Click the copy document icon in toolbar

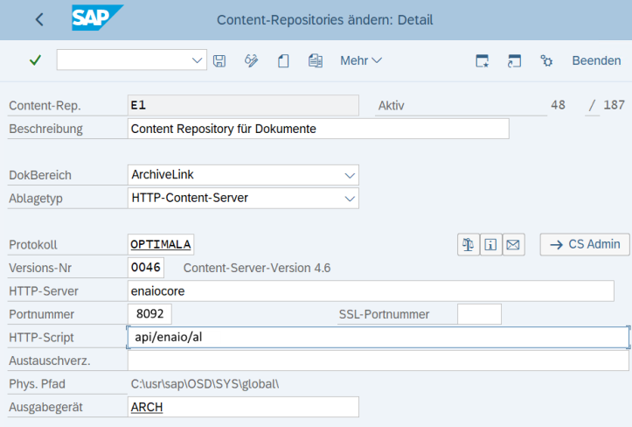(316, 60)
